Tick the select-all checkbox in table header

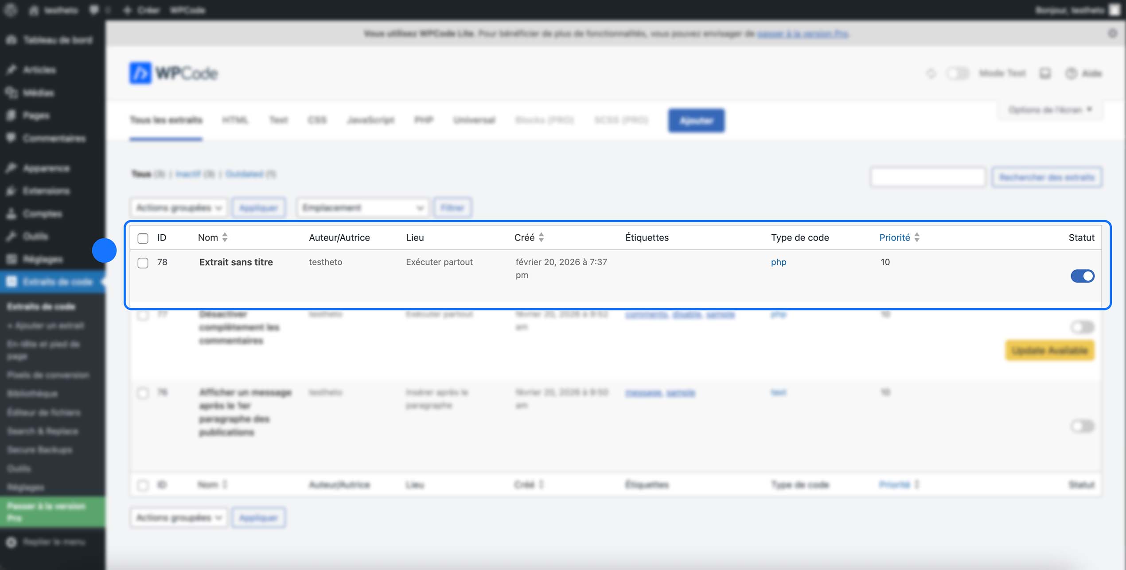pyautogui.click(x=143, y=238)
